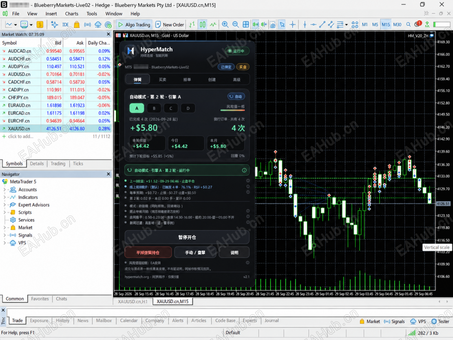Viewport: 453px width, 340px height.
Task: Click the New Order button
Action: click(x=169, y=25)
